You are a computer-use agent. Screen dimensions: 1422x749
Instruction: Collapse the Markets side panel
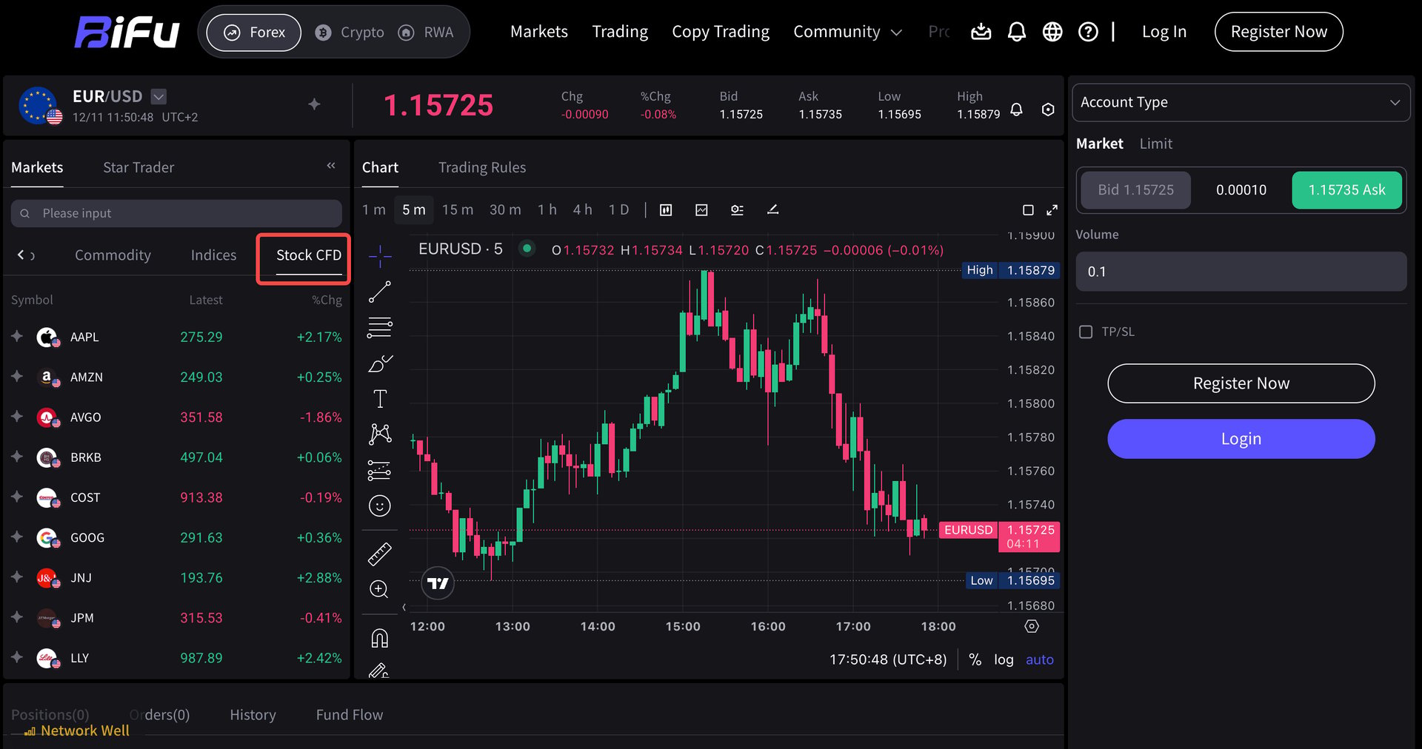tap(331, 166)
